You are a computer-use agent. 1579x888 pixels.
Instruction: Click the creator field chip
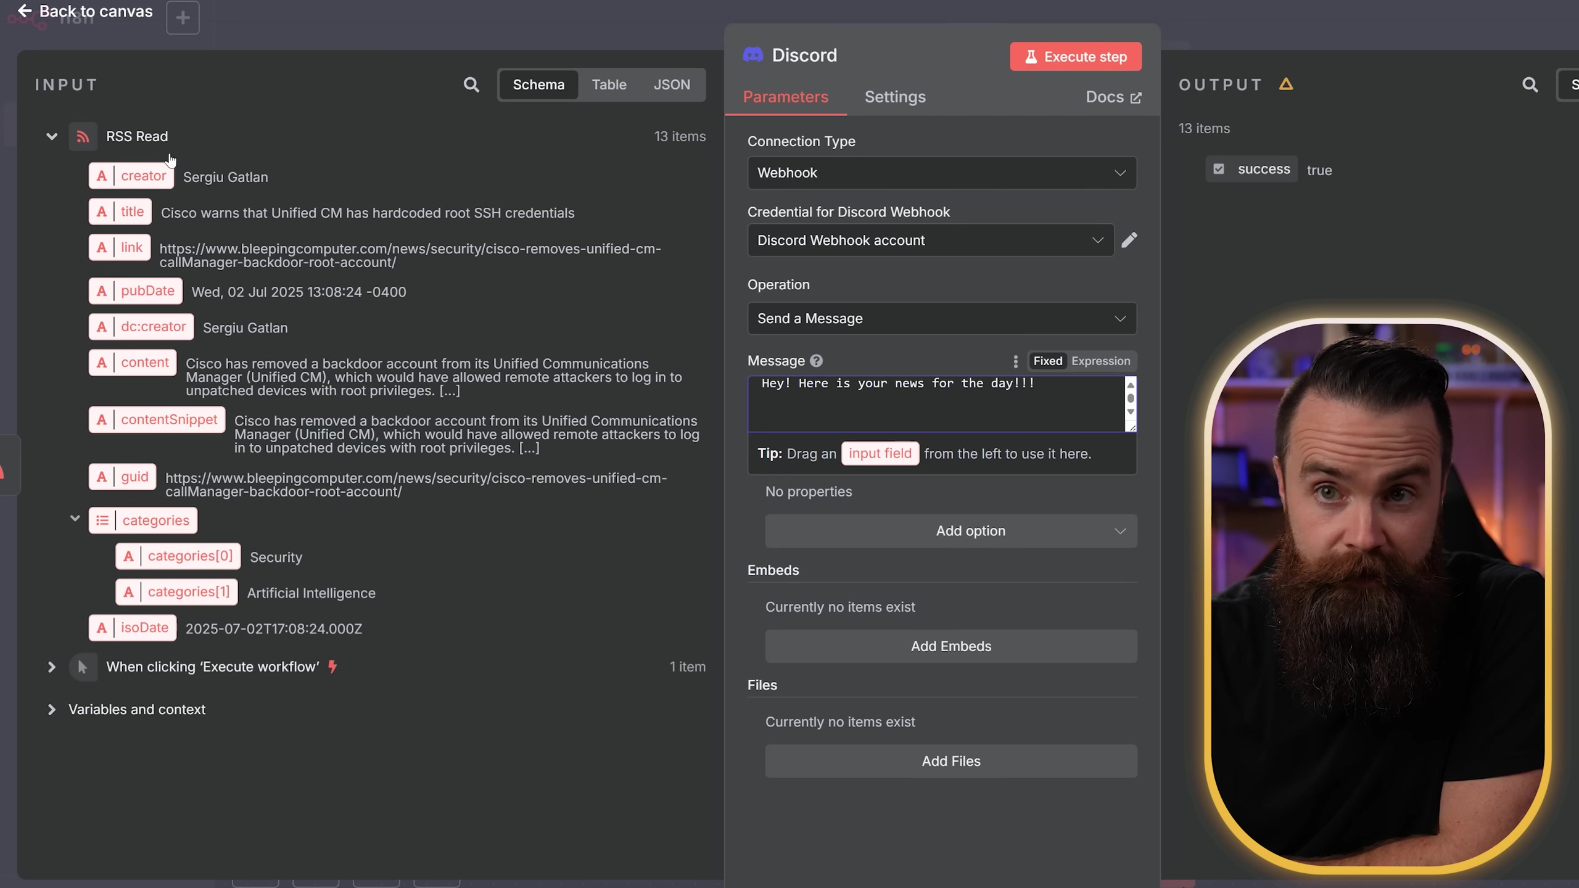(131, 176)
